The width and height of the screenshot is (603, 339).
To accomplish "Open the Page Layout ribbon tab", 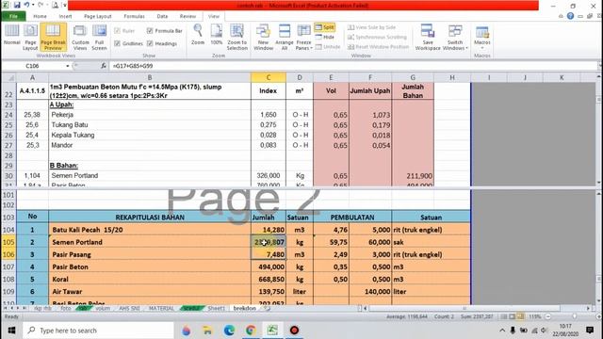I will [x=98, y=16].
